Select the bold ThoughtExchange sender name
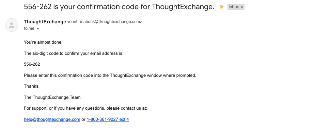Viewport: 330px width, 132px height. click(x=45, y=22)
